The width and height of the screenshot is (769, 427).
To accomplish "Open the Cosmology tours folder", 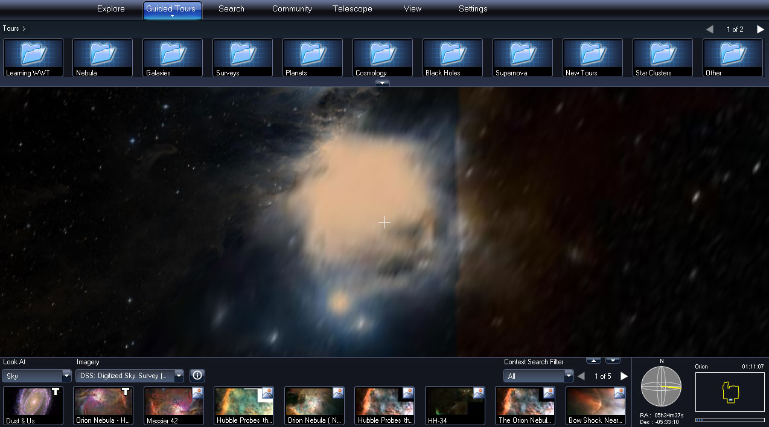I will pyautogui.click(x=383, y=57).
